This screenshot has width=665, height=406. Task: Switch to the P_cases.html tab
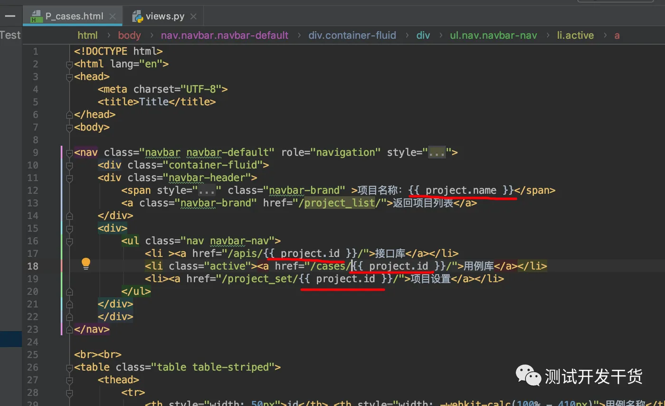point(73,16)
